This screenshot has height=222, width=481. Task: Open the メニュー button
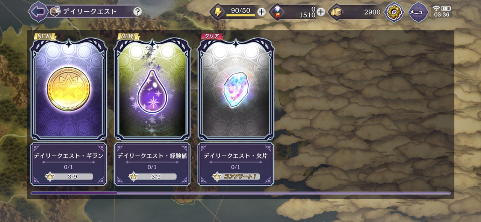[x=418, y=12]
